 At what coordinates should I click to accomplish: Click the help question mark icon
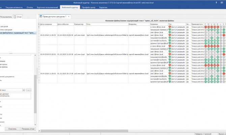pos(216,3)
